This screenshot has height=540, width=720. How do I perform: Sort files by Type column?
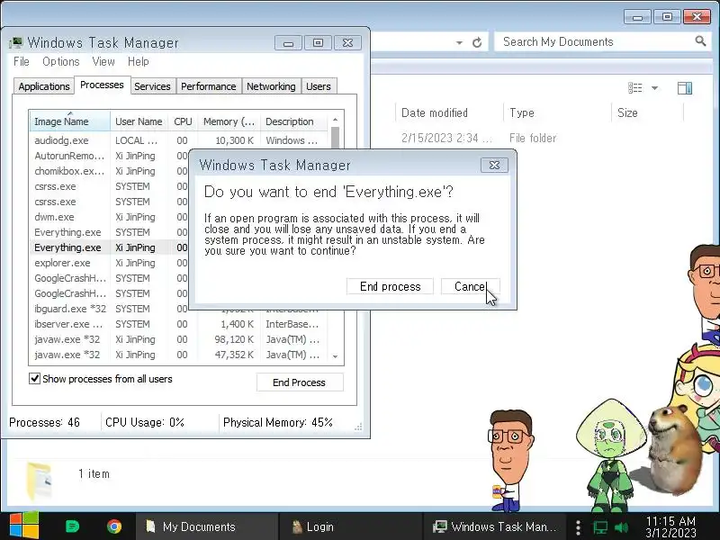(x=557, y=113)
